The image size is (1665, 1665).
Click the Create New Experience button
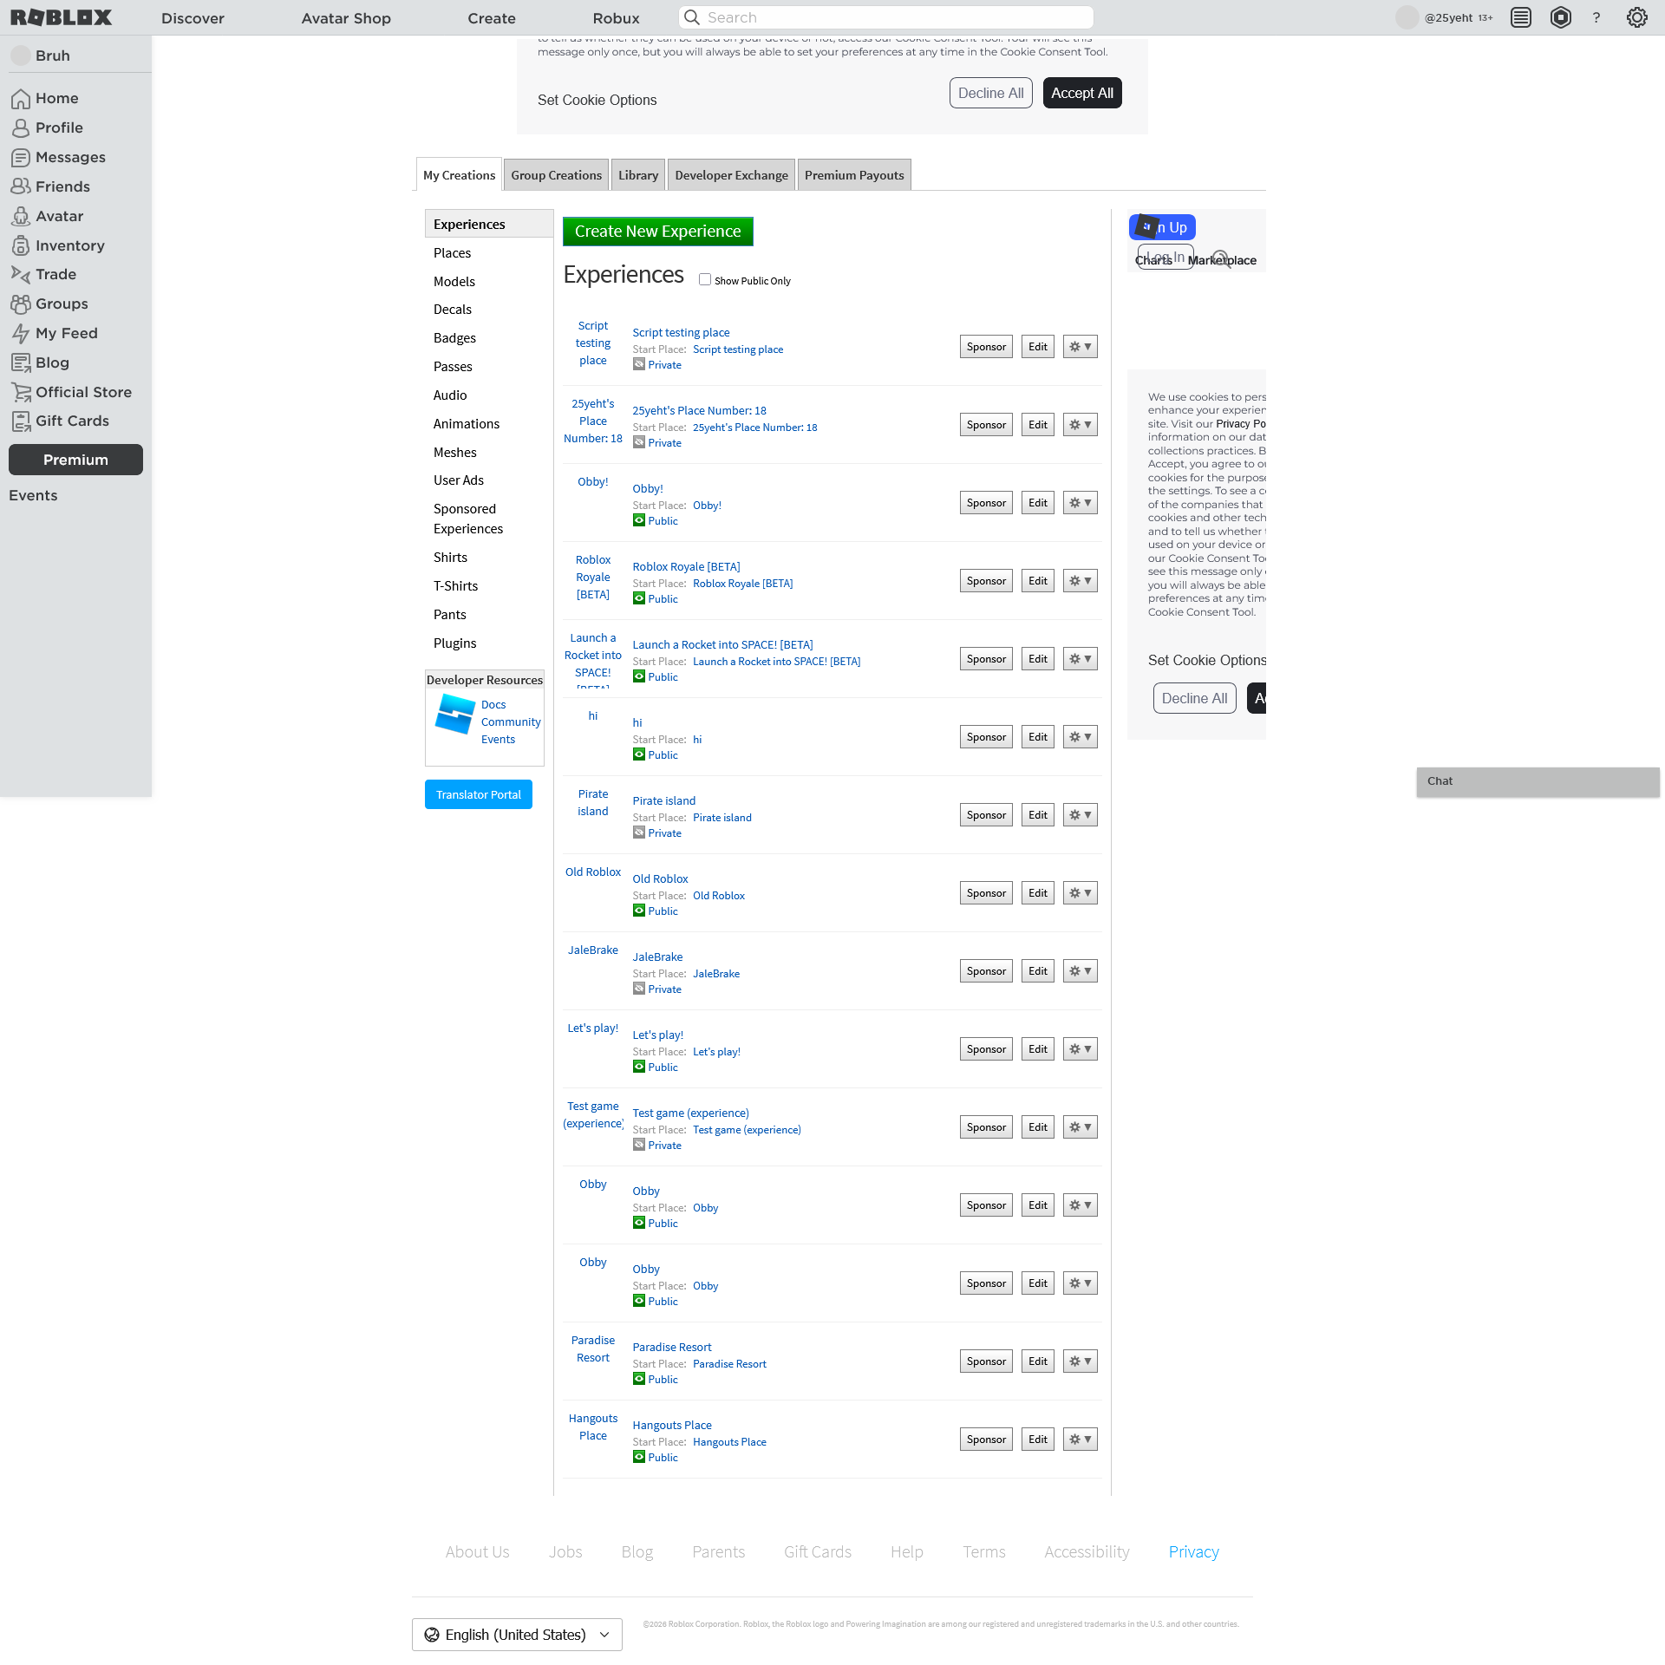(657, 232)
